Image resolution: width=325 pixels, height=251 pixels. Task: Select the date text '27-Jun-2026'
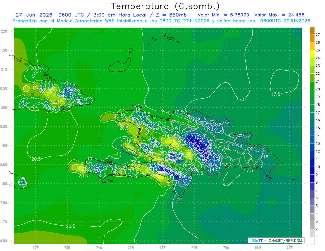[34, 15]
